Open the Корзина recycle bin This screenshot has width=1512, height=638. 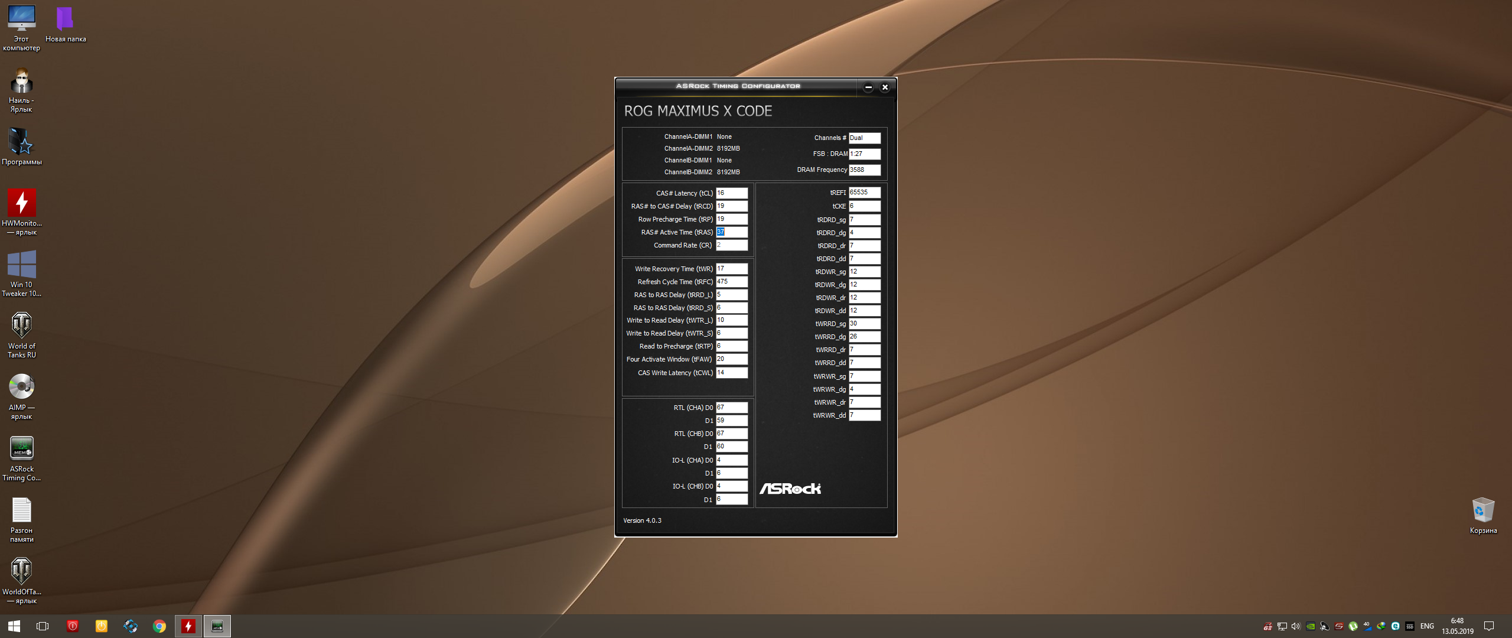[x=1483, y=510]
